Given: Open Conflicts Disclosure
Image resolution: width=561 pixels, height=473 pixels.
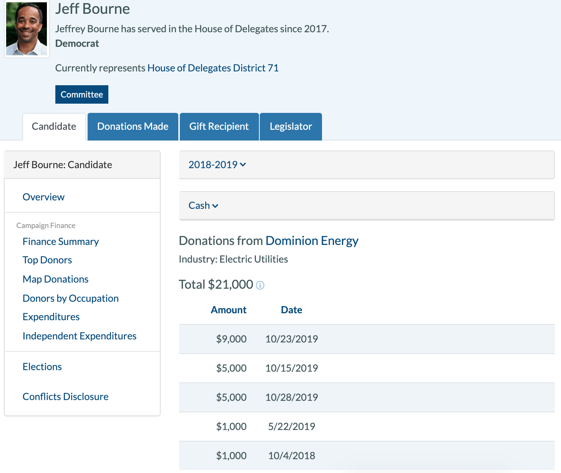Looking at the screenshot, I should [x=66, y=397].
